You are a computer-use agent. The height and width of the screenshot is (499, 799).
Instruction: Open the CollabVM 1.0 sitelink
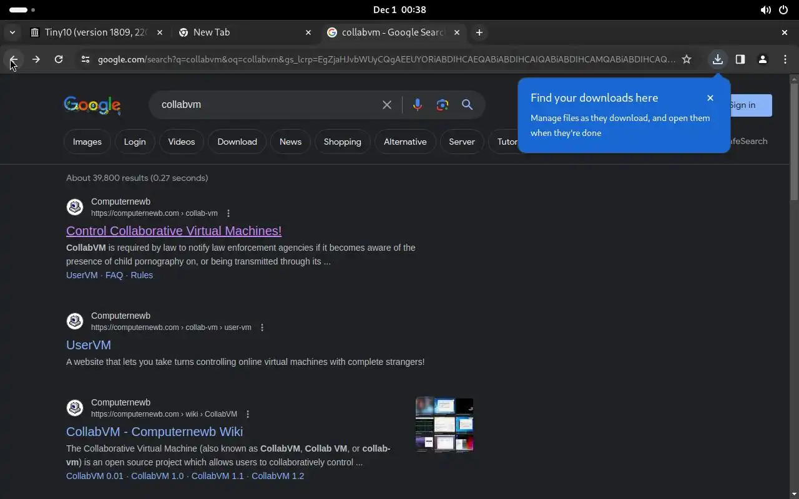(157, 476)
